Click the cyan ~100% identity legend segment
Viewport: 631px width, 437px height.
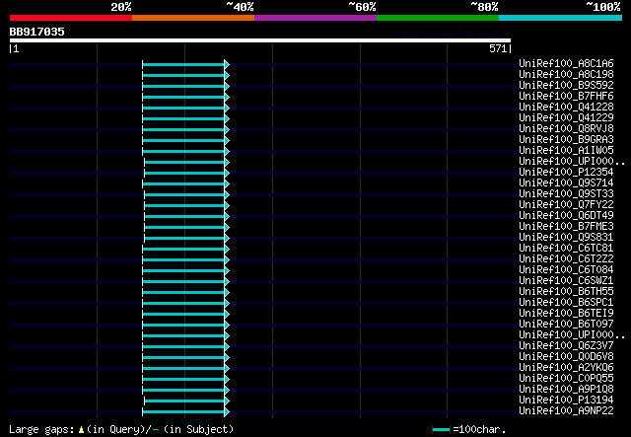560,18
